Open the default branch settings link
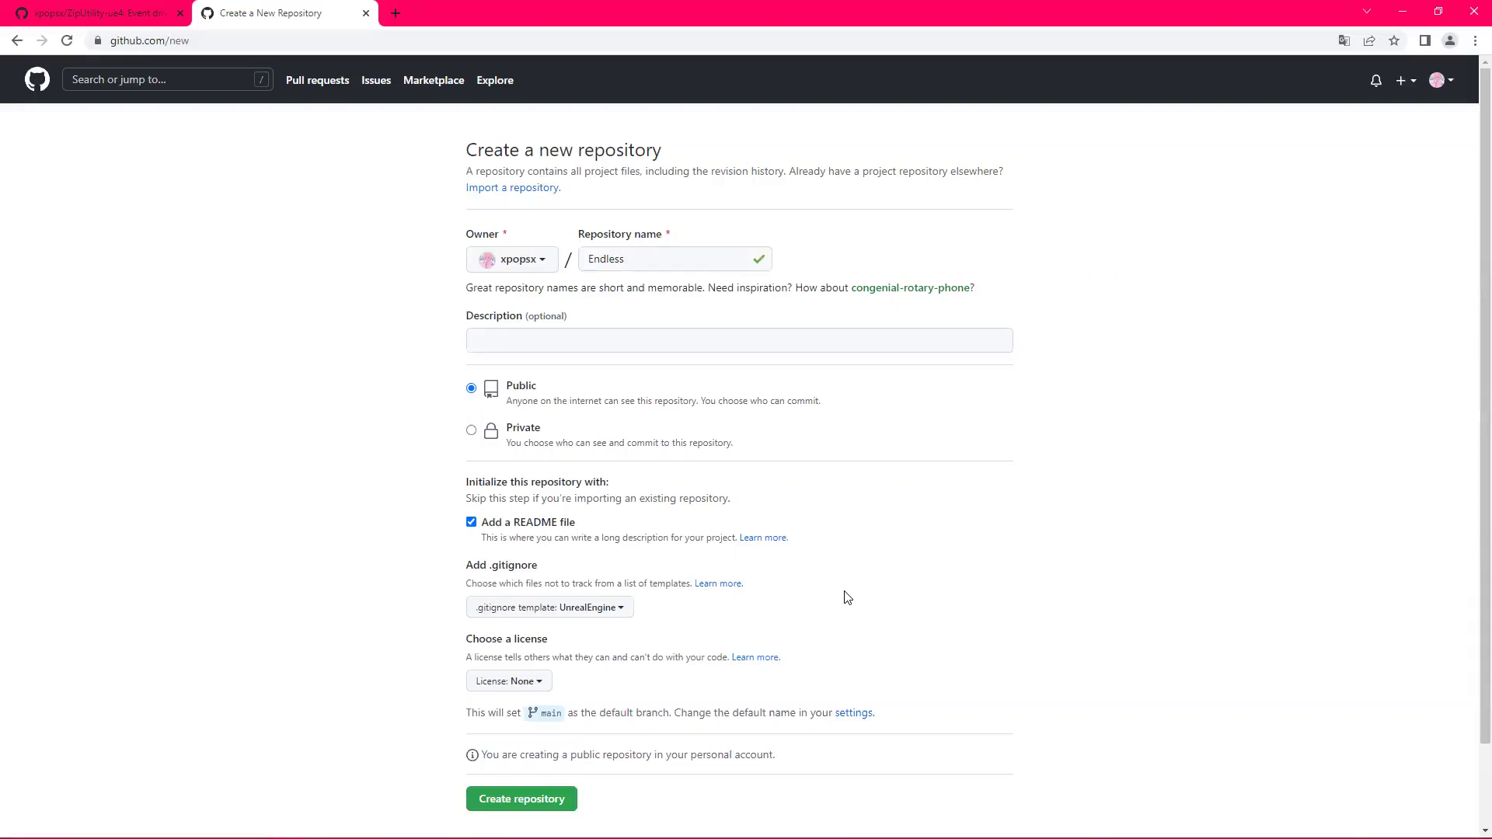The height and width of the screenshot is (839, 1492). (x=853, y=712)
